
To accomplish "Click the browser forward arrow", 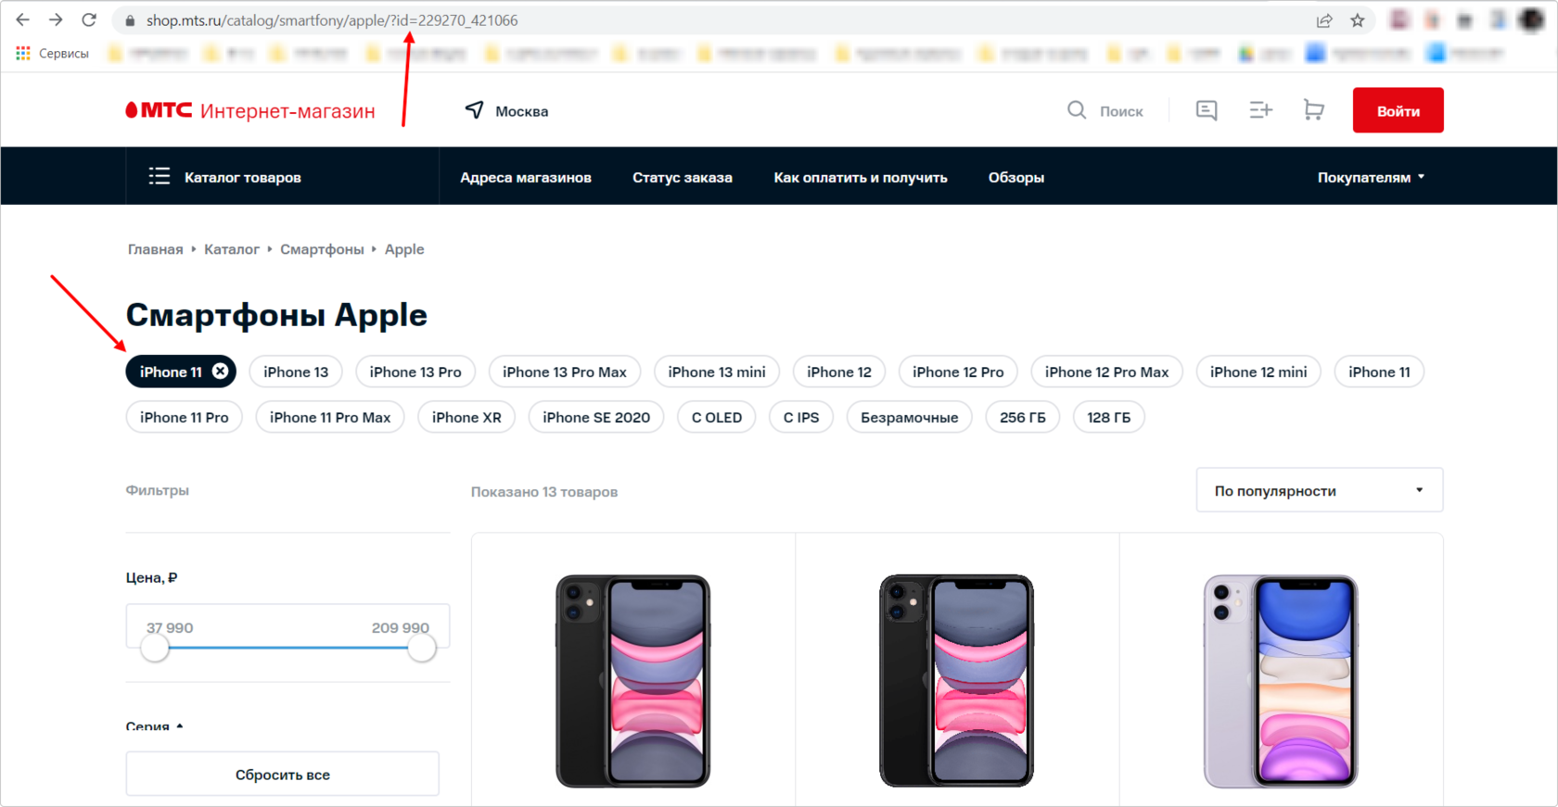I will pyautogui.click(x=56, y=19).
